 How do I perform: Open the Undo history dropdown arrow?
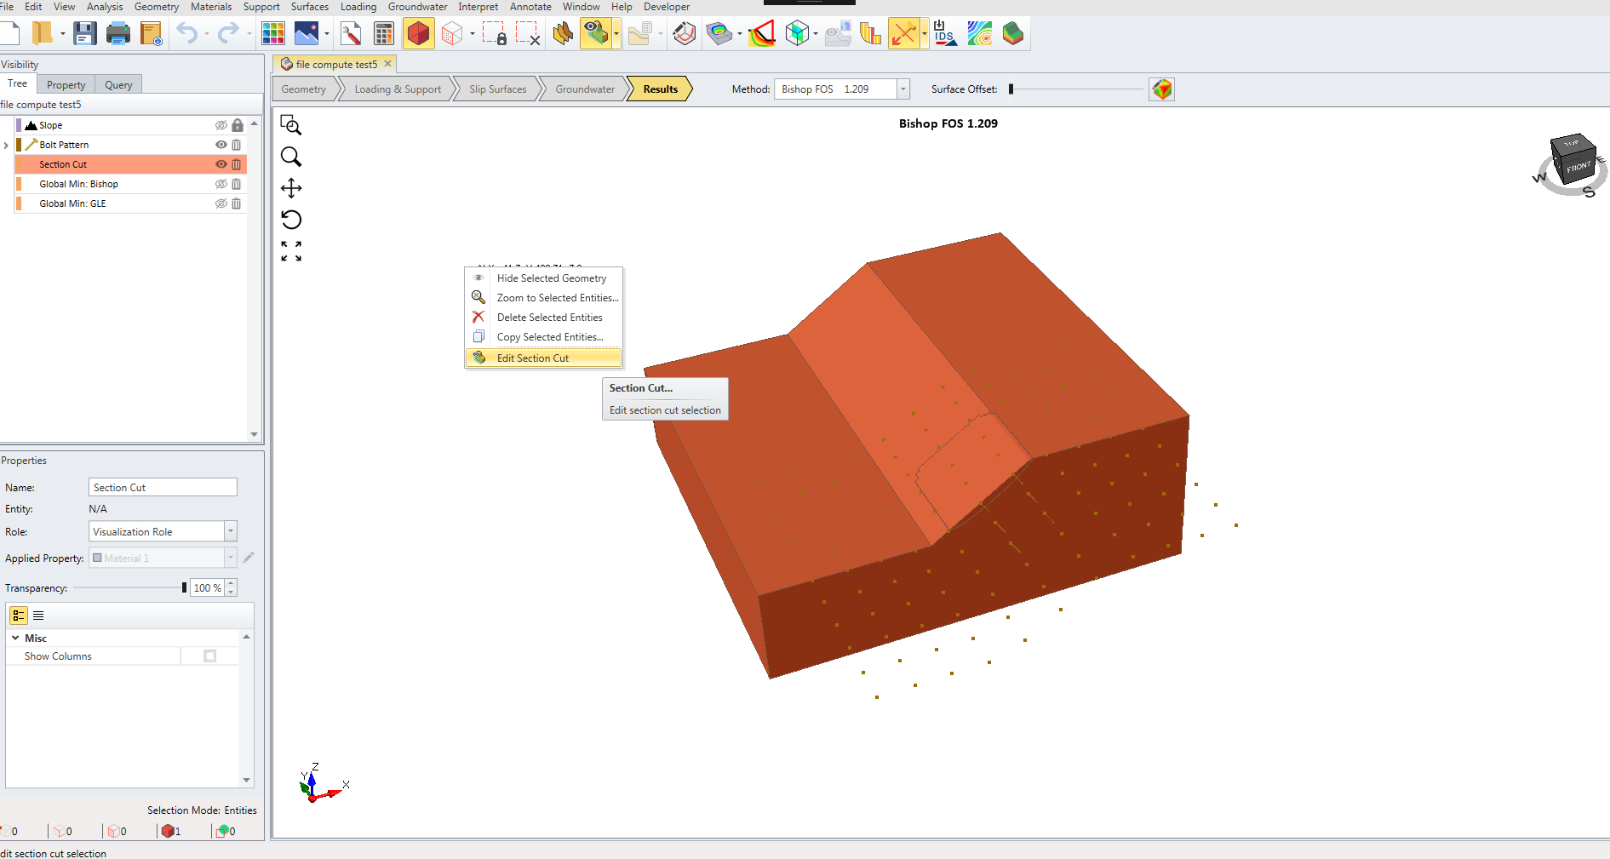coord(207,34)
